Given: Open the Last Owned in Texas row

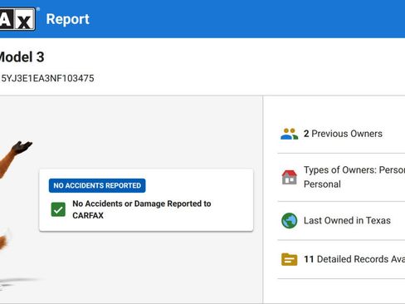Looking at the screenshot, I should 341,221.
